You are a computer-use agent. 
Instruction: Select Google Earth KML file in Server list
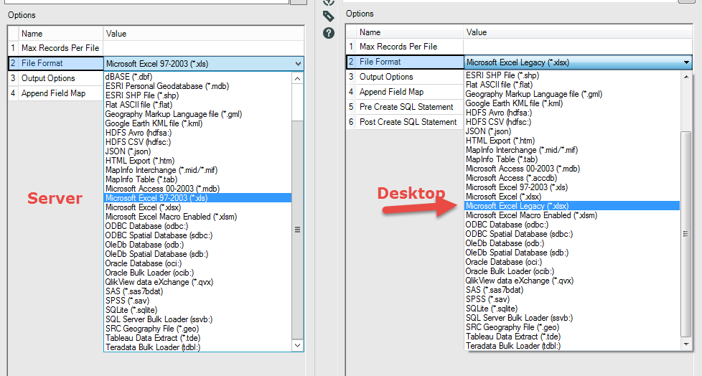click(154, 123)
